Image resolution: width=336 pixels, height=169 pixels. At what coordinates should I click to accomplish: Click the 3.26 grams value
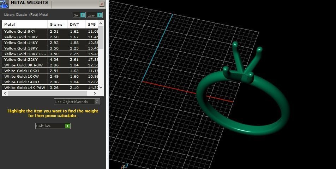tap(54, 87)
